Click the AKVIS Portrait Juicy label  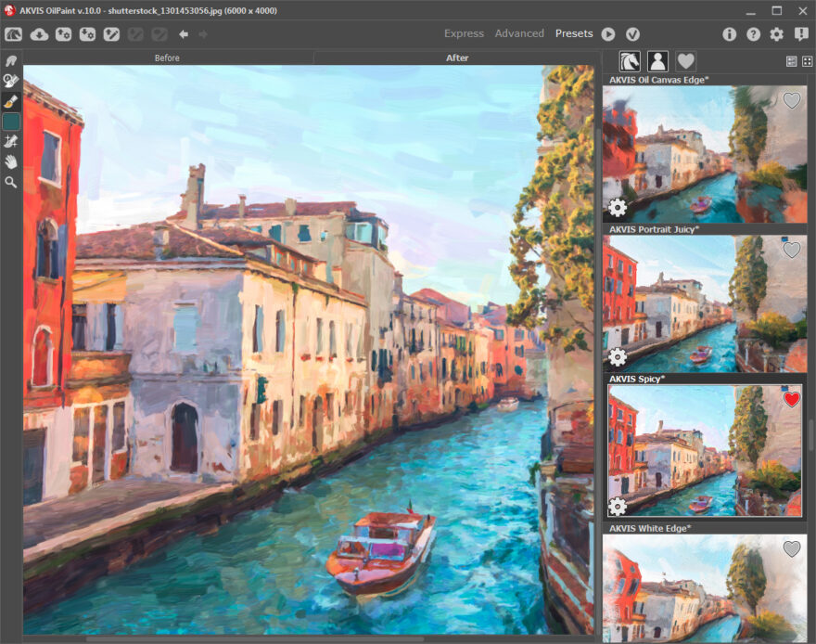(x=654, y=229)
